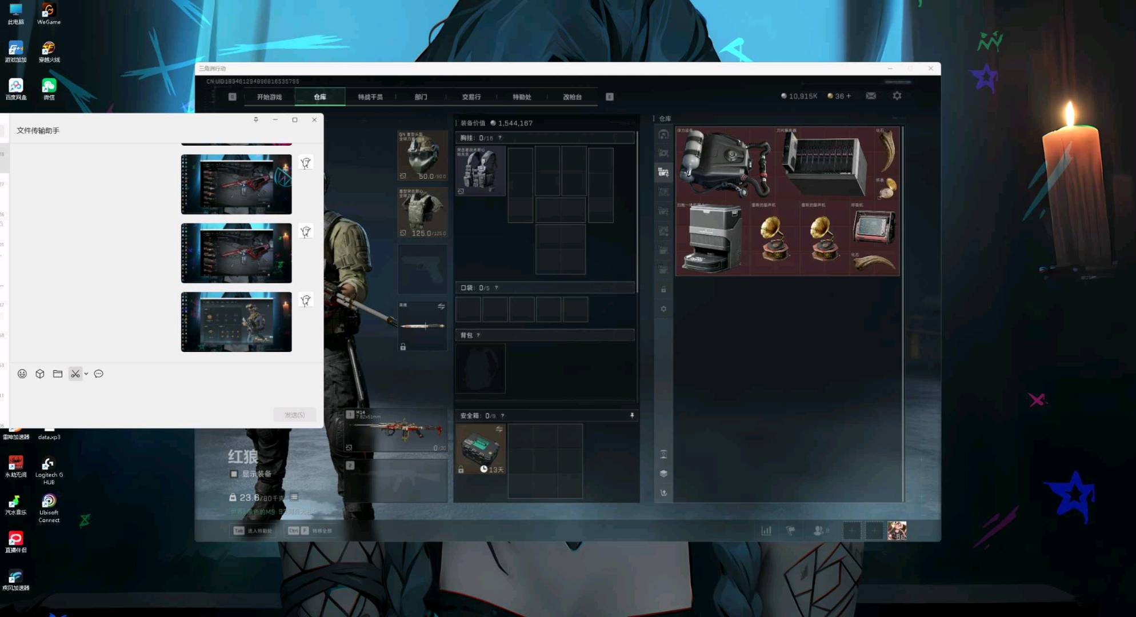Click the flag icon in bottom bar
The image size is (1136, 617).
pos(791,531)
